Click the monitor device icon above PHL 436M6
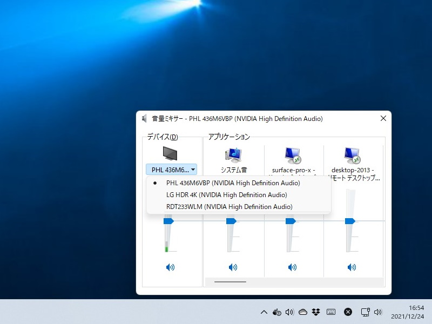This screenshot has width=432, height=324. point(170,153)
